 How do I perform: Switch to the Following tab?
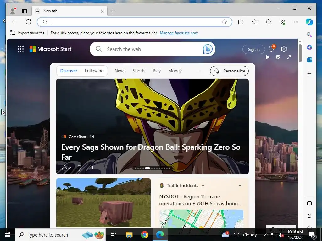[x=94, y=71]
